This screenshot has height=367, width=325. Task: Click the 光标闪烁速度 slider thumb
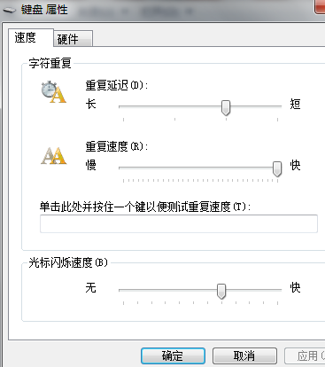pos(221,292)
